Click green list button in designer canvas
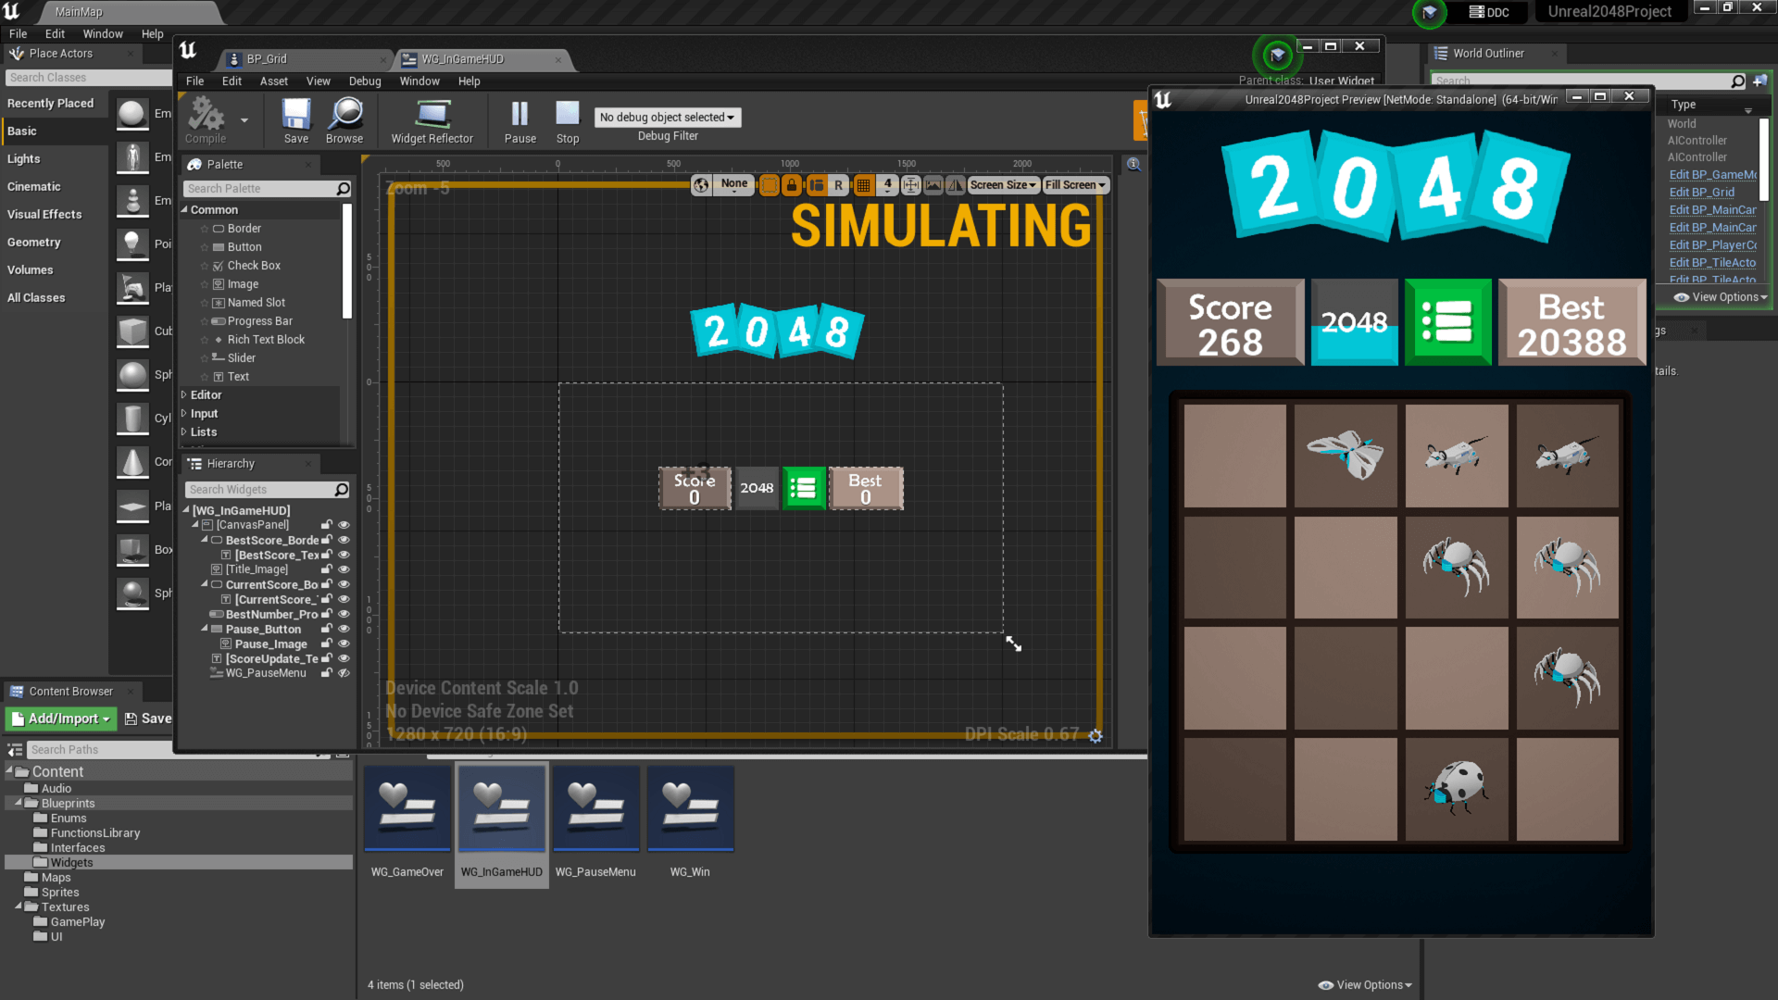 (804, 488)
